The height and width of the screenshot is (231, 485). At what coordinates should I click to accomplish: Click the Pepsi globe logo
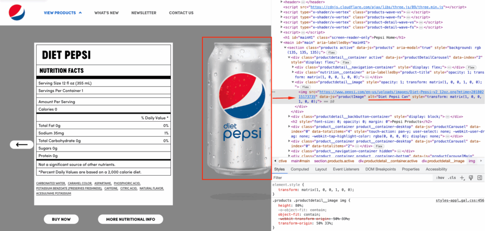(x=17, y=13)
